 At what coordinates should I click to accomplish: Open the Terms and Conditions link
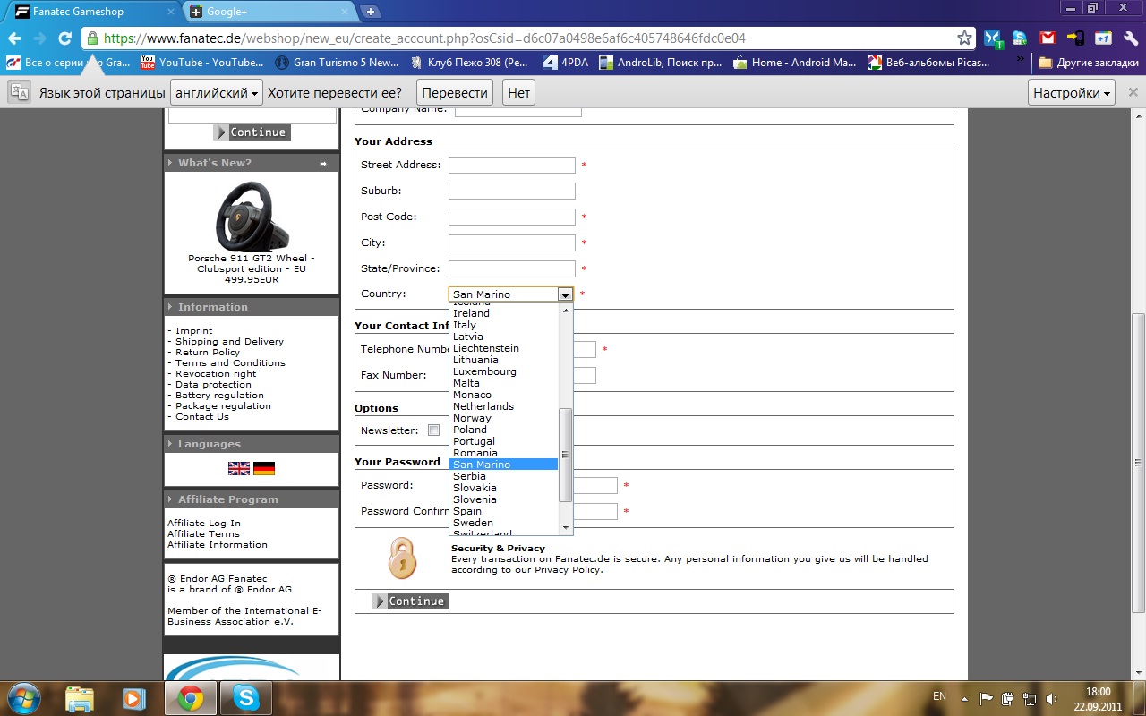pos(230,363)
